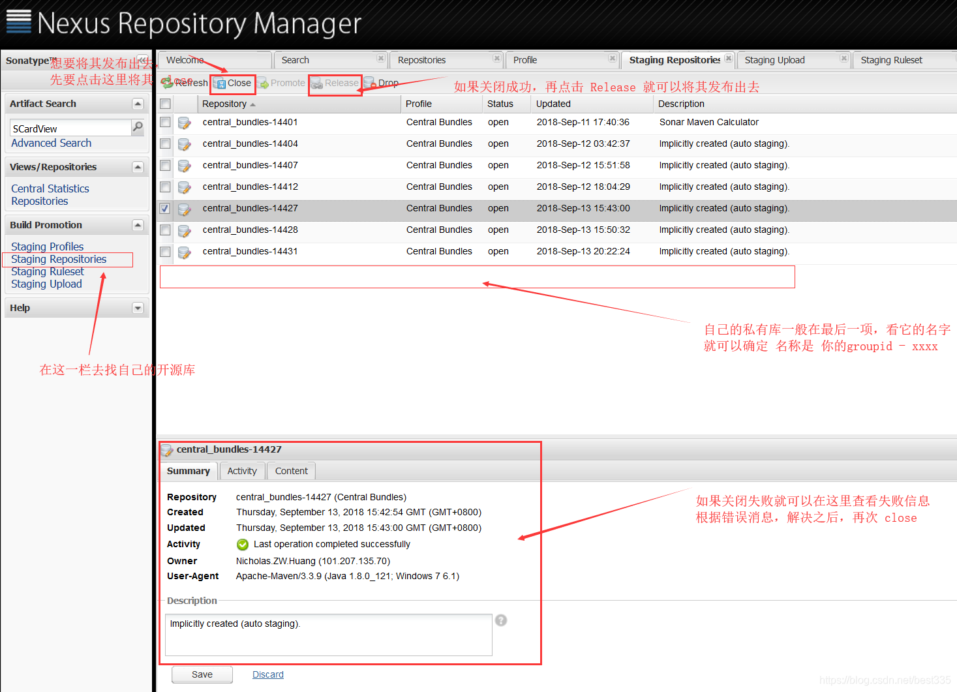Click the Sonar Maven Calculator description cell
The height and width of the screenshot is (692, 957).
click(x=709, y=122)
